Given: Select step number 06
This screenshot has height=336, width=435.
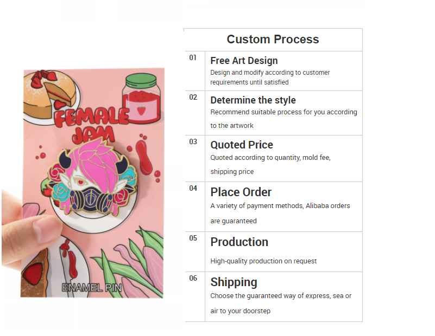Looking at the screenshot, I should (193, 278).
